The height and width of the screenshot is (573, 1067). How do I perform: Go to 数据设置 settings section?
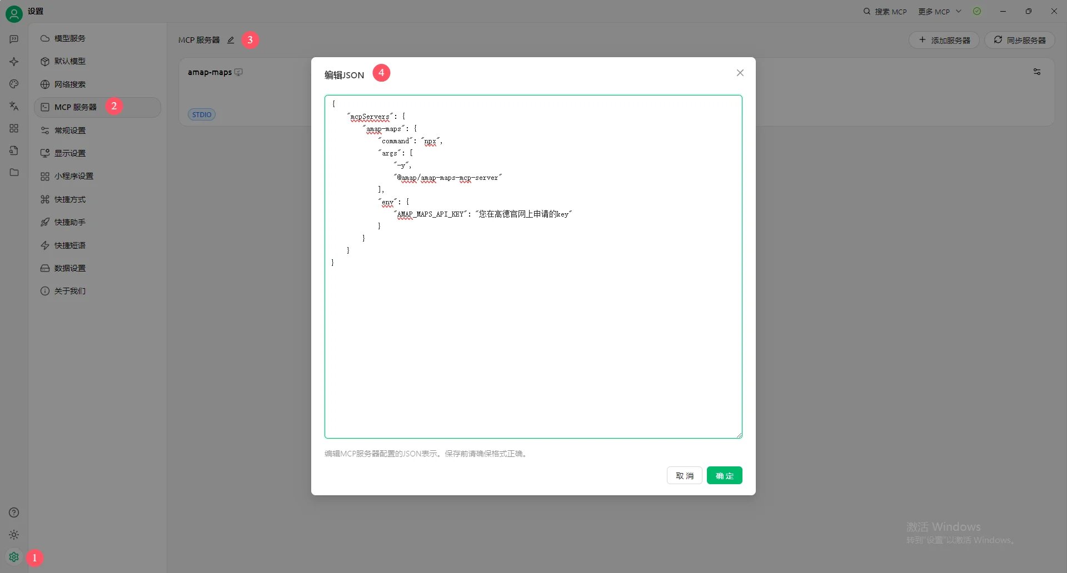point(70,268)
